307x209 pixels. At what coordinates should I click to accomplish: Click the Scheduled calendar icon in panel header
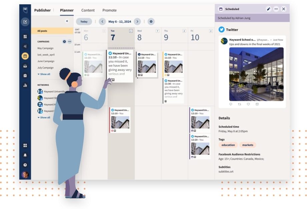221,9
